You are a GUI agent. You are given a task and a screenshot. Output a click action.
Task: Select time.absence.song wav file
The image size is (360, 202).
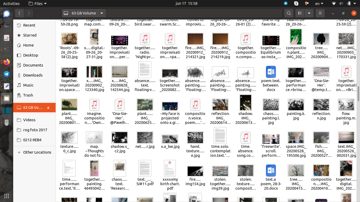246,144
